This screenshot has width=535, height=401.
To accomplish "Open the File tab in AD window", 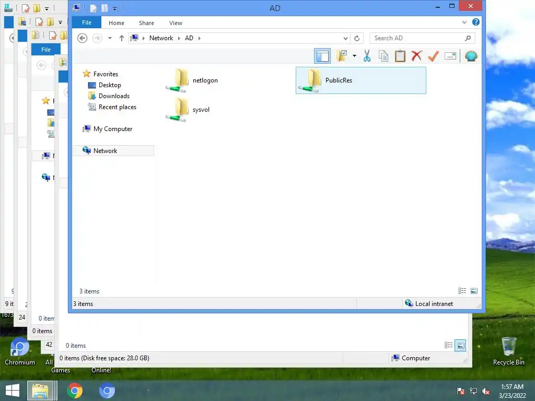I will [x=87, y=22].
